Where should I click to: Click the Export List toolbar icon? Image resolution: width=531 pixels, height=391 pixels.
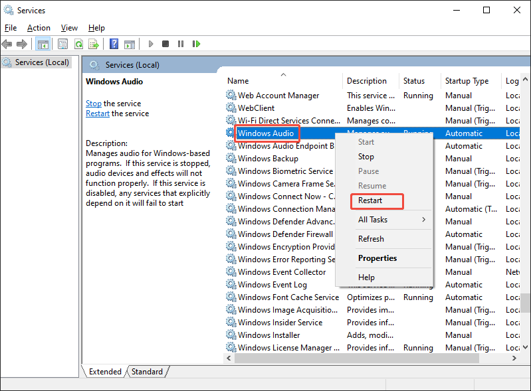coord(94,44)
